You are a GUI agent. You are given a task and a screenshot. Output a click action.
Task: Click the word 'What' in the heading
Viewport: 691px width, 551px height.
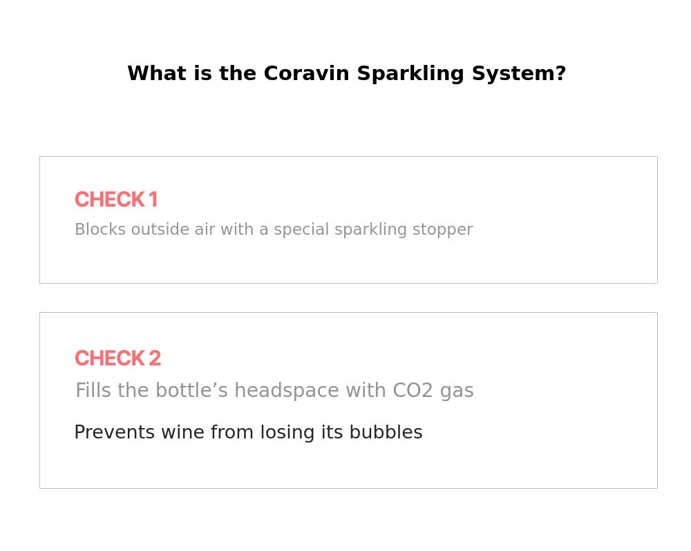(x=156, y=74)
